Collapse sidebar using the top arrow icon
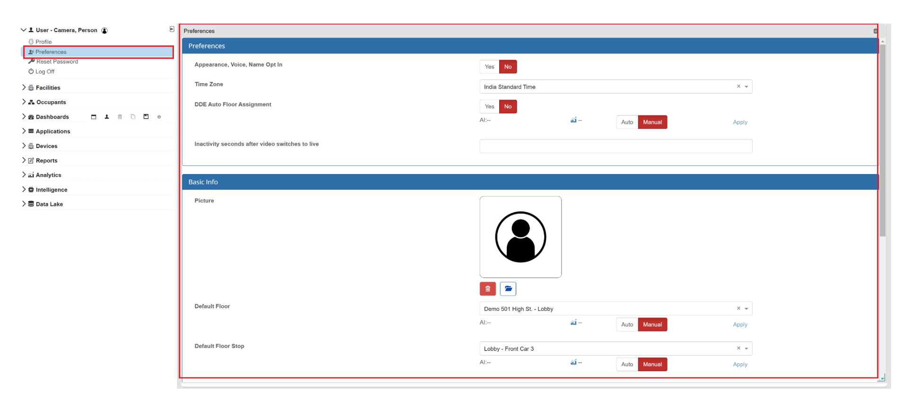This screenshot has width=919, height=401. pyautogui.click(x=172, y=29)
